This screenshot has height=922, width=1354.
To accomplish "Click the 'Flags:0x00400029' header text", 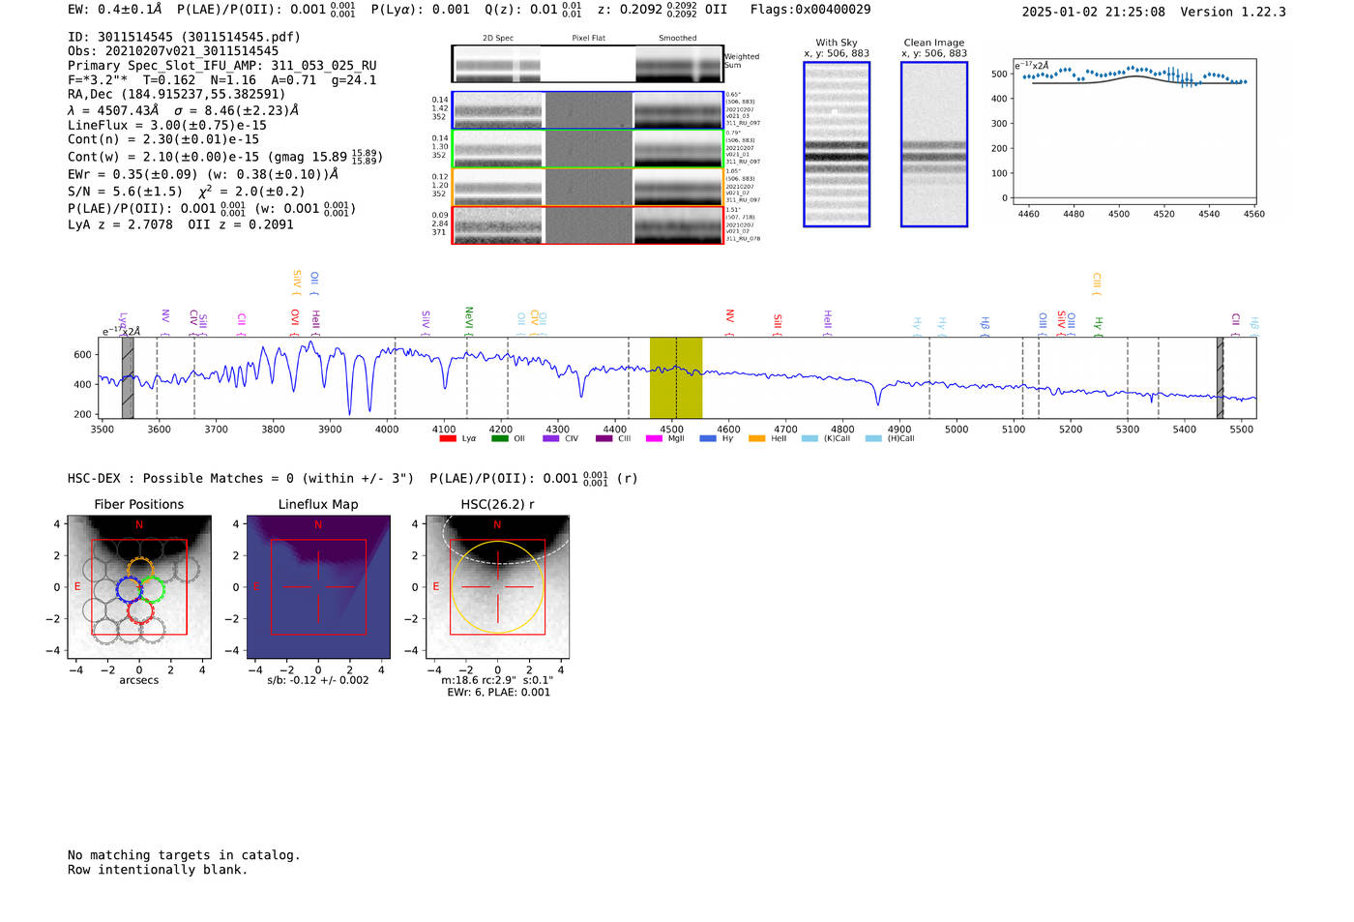I will [x=810, y=9].
